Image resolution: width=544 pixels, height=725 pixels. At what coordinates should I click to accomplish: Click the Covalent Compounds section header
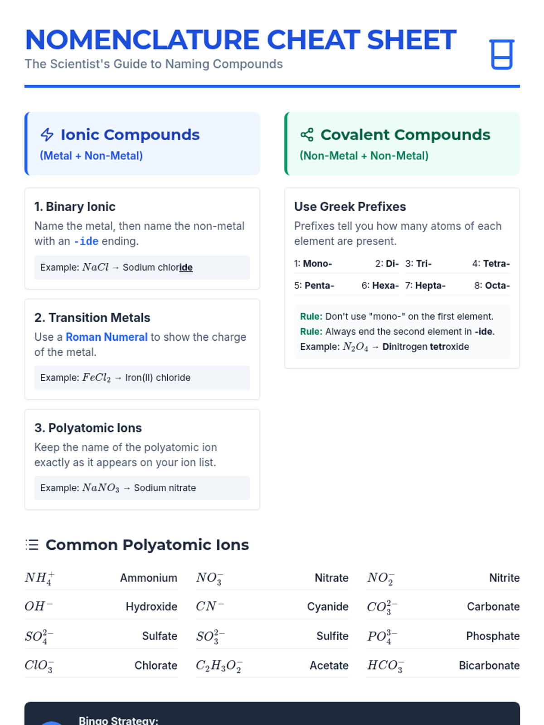[x=402, y=144]
